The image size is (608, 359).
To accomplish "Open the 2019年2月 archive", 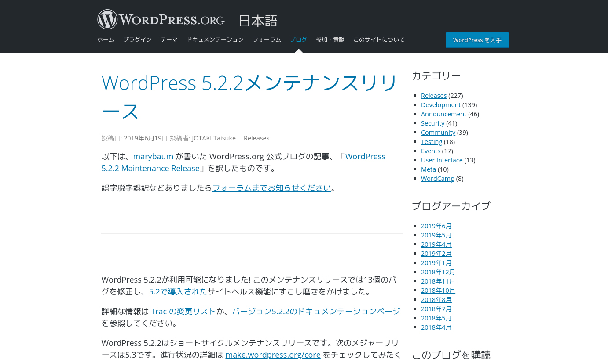I will pyautogui.click(x=436, y=254).
